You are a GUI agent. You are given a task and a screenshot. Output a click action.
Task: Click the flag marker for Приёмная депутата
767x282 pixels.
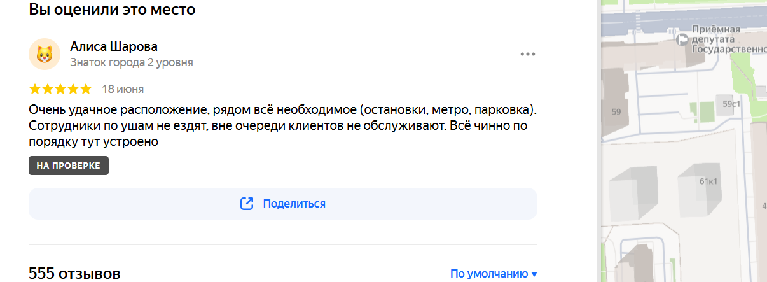tap(683, 39)
